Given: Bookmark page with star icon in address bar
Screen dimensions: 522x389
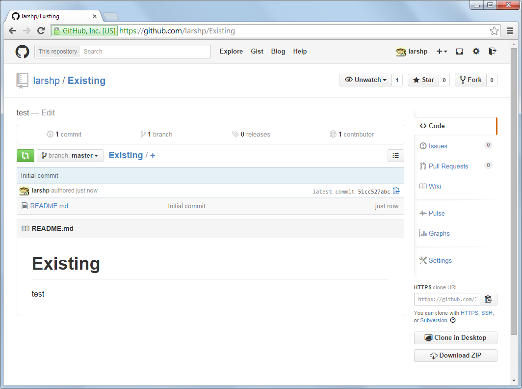Looking at the screenshot, I should click(494, 30).
